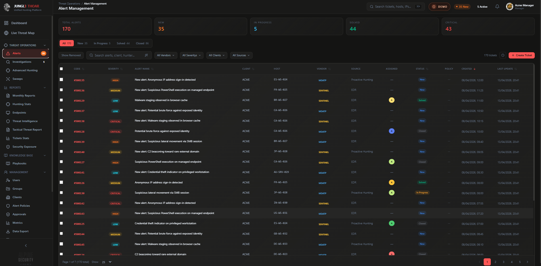Screen dimensions: 541x266
Task: Click the global search tickets field
Action: (396, 7)
